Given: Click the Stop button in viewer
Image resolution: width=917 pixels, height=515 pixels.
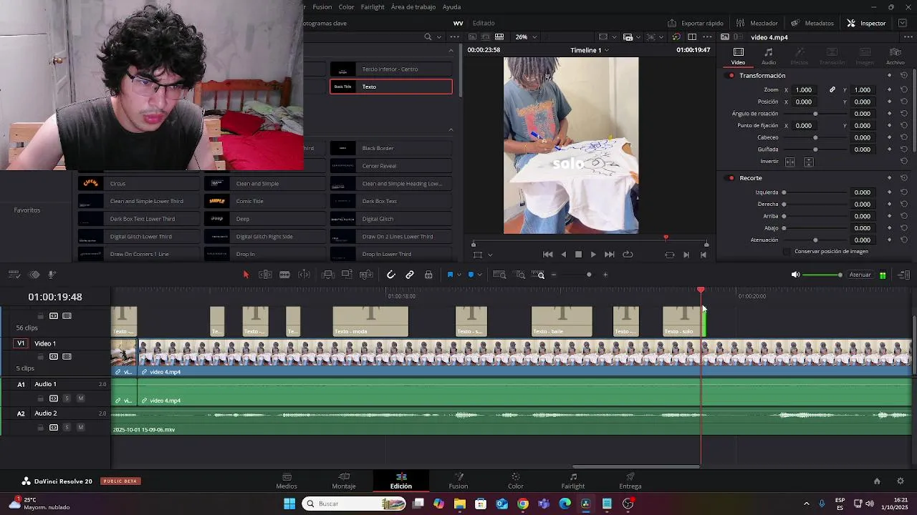Looking at the screenshot, I should [x=578, y=255].
